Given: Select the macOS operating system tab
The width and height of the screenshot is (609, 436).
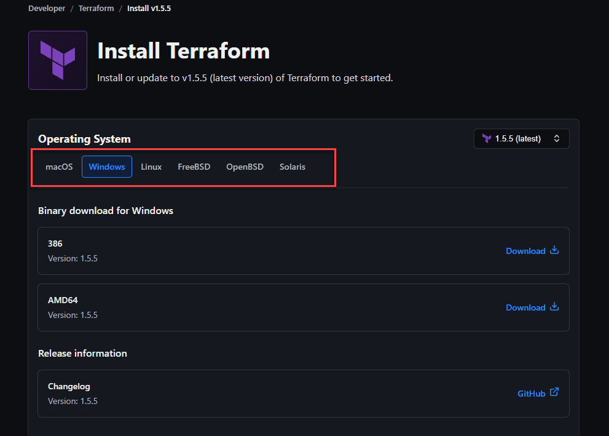Looking at the screenshot, I should (x=59, y=167).
